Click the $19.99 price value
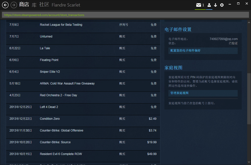Image resolution: width=251 pixels, height=165 pixels. coord(152,142)
